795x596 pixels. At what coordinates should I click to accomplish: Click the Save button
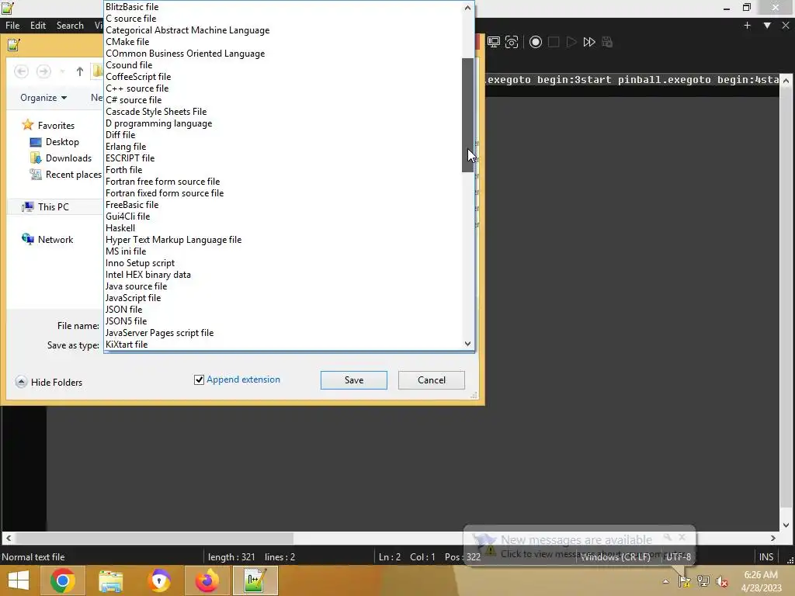point(354,380)
